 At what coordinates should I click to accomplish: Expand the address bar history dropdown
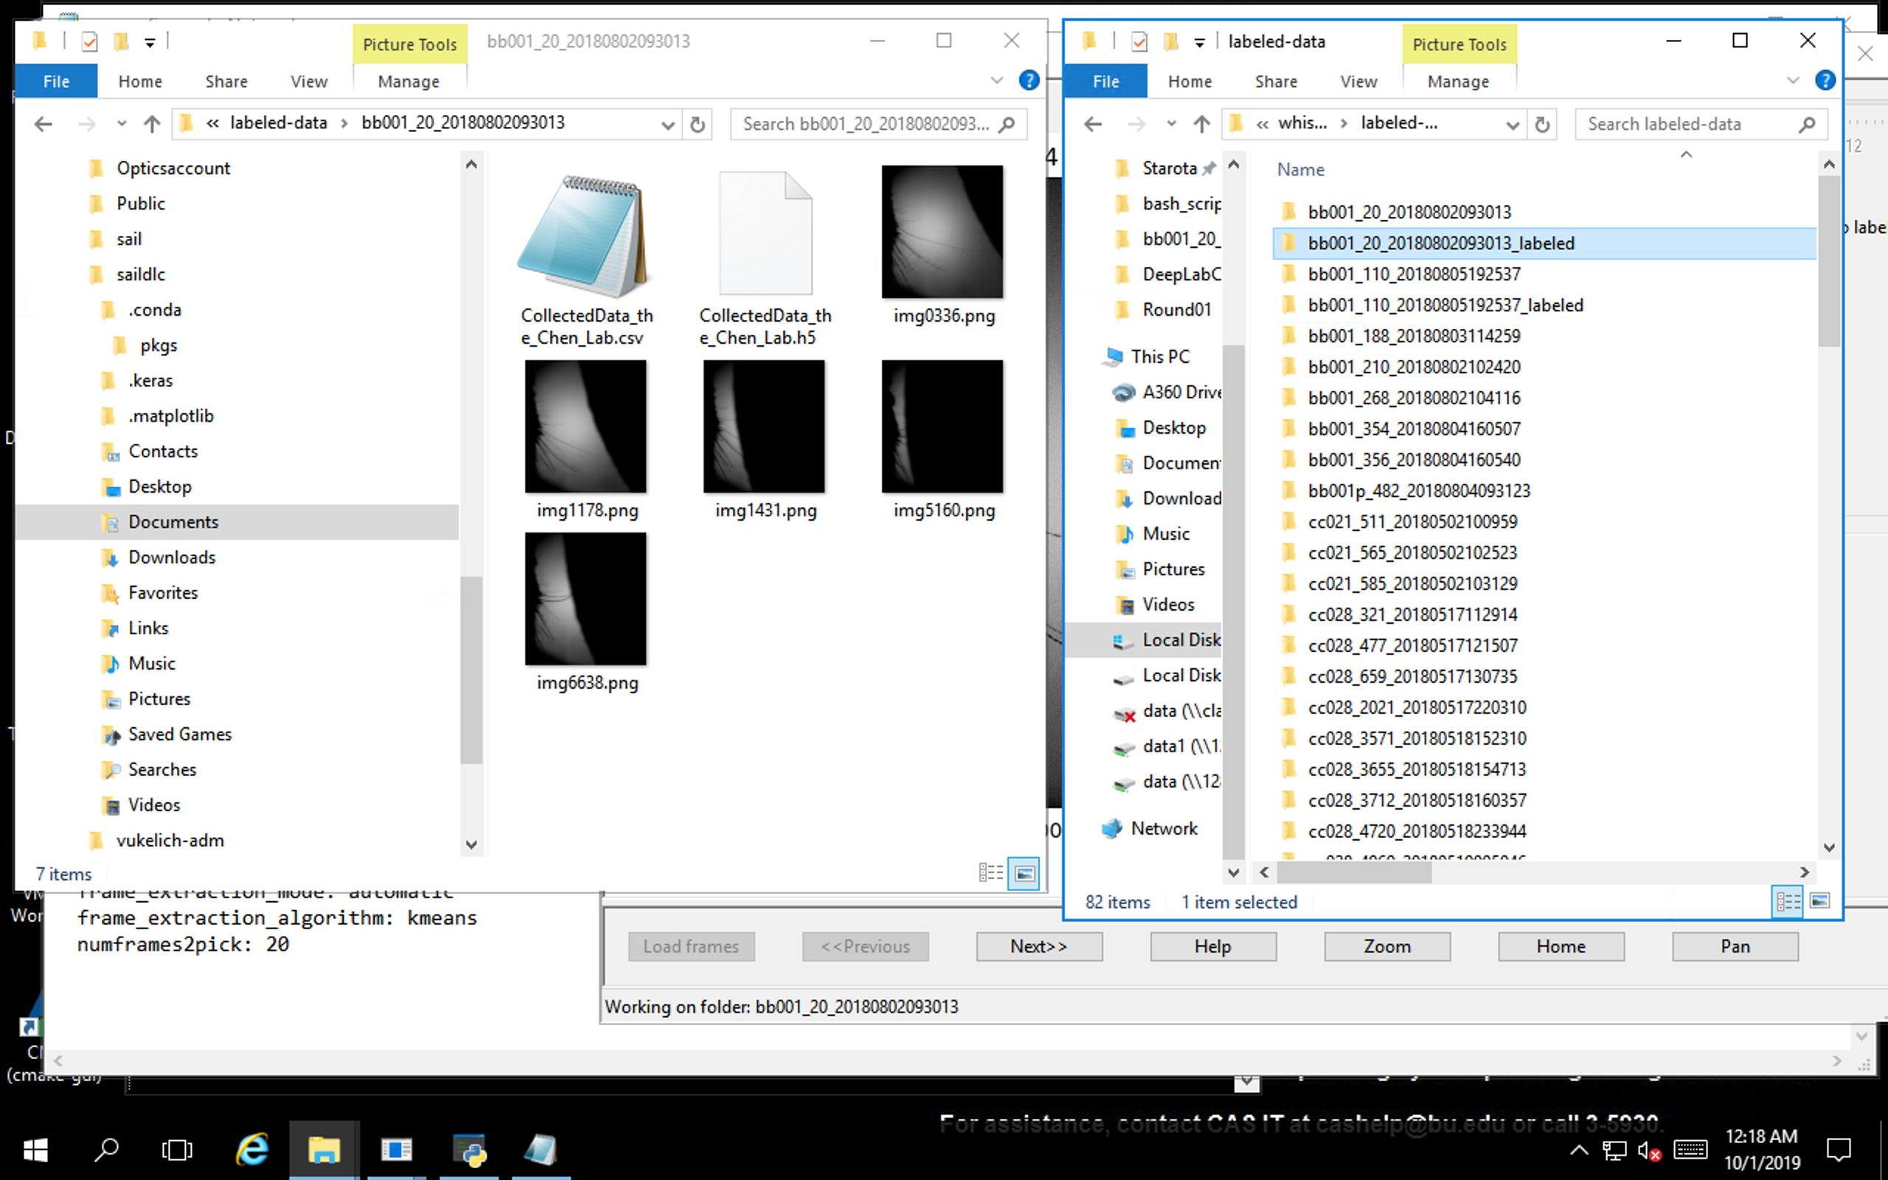tap(668, 123)
